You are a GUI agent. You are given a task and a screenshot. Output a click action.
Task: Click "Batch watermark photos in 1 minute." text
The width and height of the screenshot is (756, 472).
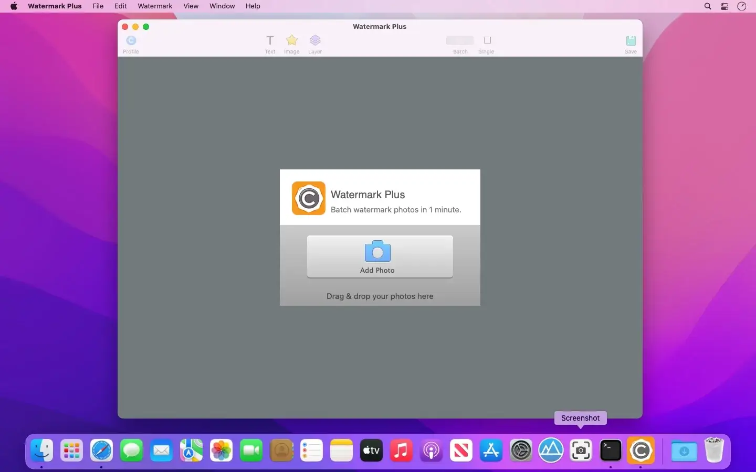point(396,210)
